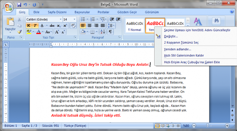Copy selection with the copy icon
237x131 pixels.
coord(19,26)
